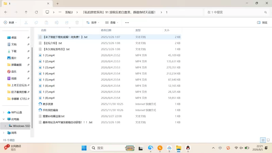Open the 新建 new item dropdown

coord(10,22)
